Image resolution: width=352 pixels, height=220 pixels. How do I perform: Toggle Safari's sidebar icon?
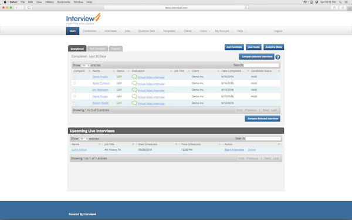(29, 8)
